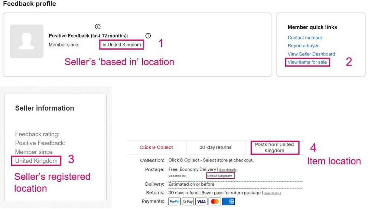Select the Mastercard logo icon
This screenshot has height=209, width=371.
pyautogui.click(x=215, y=202)
